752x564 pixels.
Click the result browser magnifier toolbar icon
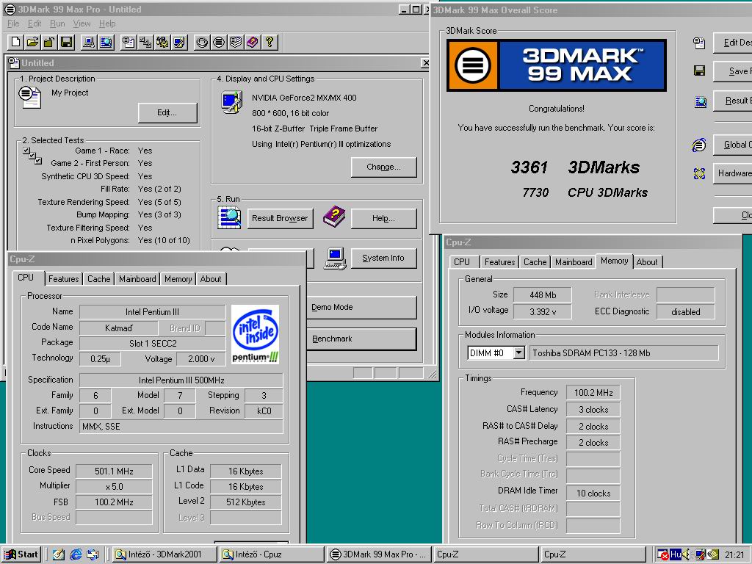(106, 42)
